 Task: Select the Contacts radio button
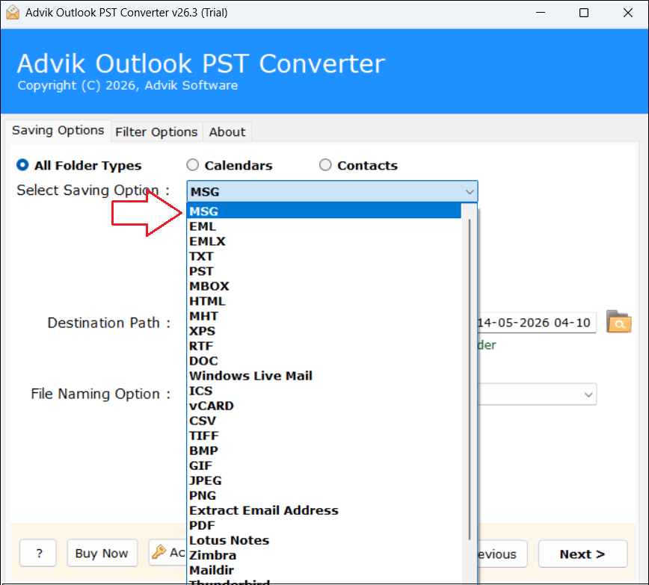325,165
